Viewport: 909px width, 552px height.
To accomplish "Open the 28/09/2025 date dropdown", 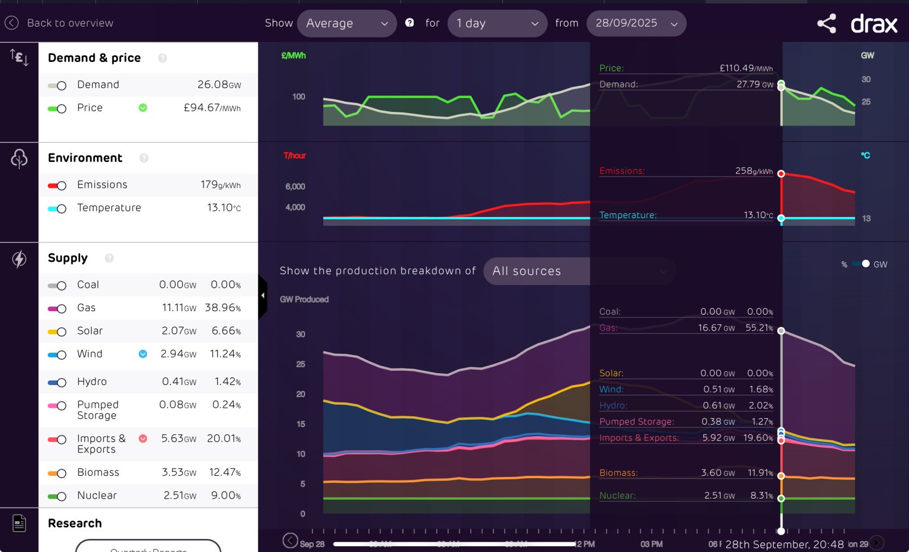I will pyautogui.click(x=636, y=23).
